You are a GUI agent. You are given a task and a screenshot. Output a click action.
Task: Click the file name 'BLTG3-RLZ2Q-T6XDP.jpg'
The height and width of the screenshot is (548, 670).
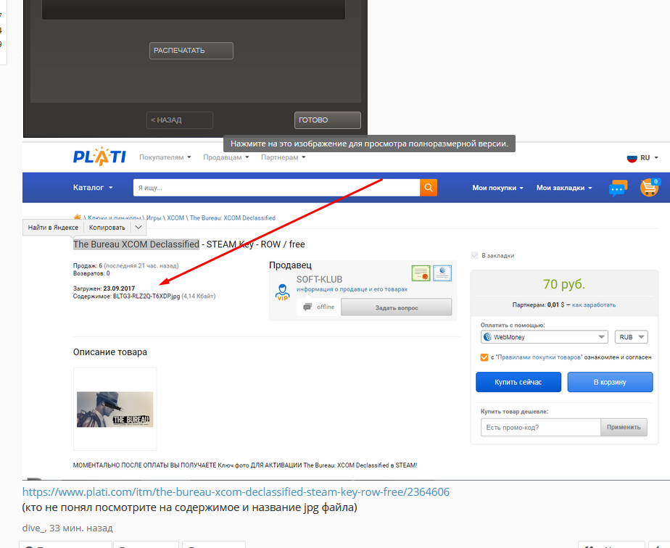(146, 296)
